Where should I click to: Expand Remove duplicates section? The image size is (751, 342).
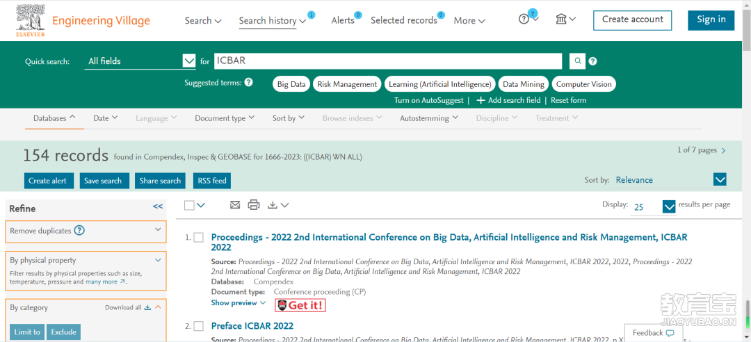158,229
